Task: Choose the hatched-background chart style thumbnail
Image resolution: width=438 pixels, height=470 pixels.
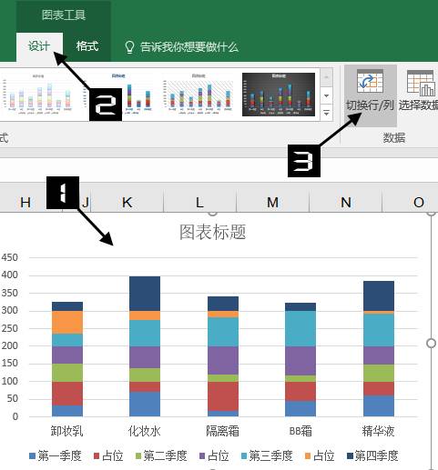Action: click(199, 95)
